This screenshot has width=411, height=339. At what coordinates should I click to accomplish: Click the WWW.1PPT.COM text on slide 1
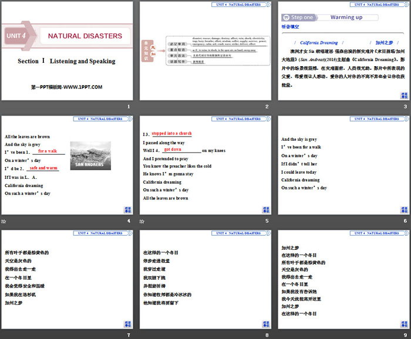click(x=83, y=87)
